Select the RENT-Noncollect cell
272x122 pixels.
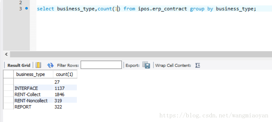pos(33,101)
